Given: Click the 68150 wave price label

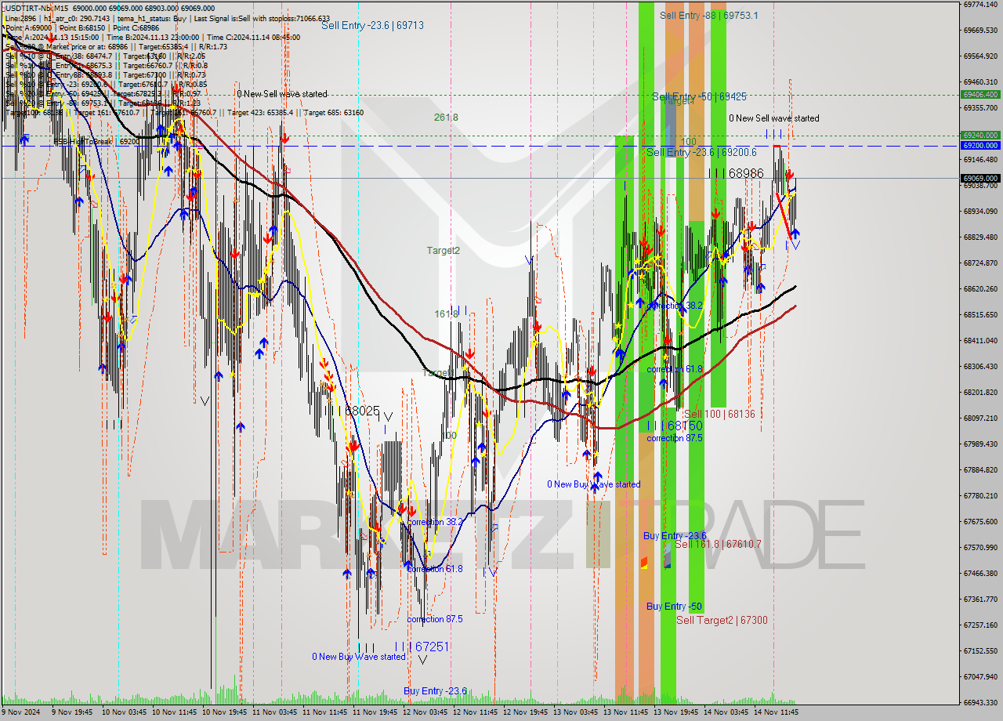Looking at the screenshot, I should point(685,426).
